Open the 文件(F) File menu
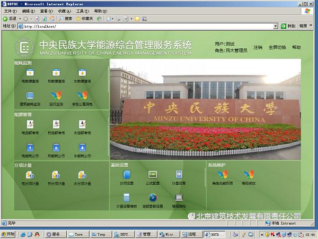Viewport: 318px width, 239px height. 11,11
